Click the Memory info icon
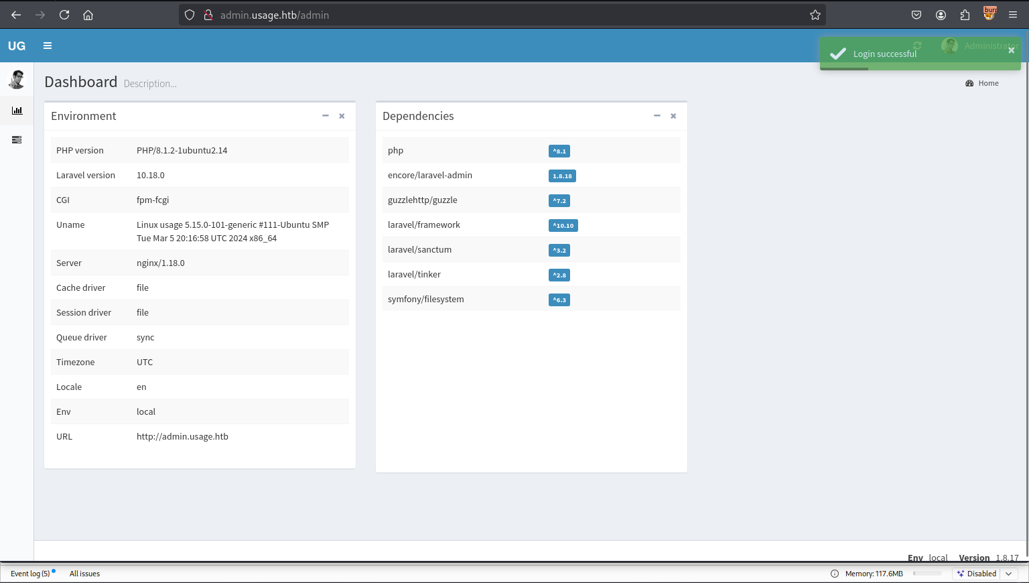 [x=835, y=574]
